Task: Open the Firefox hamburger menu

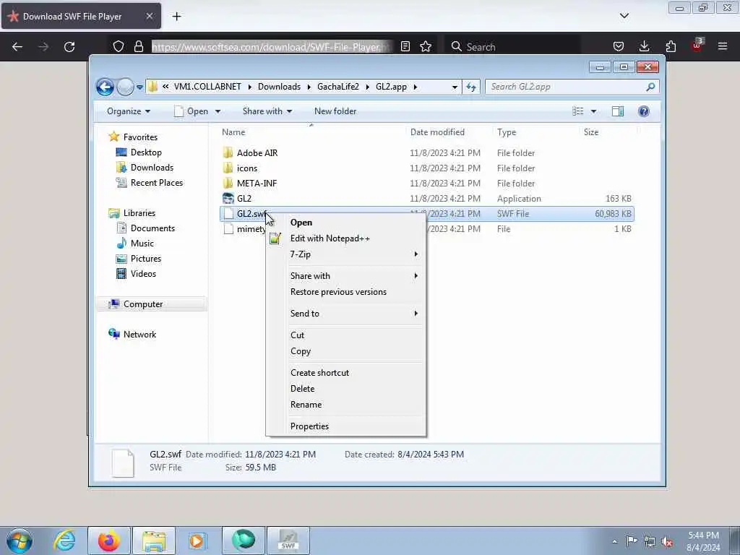Action: pyautogui.click(x=722, y=46)
